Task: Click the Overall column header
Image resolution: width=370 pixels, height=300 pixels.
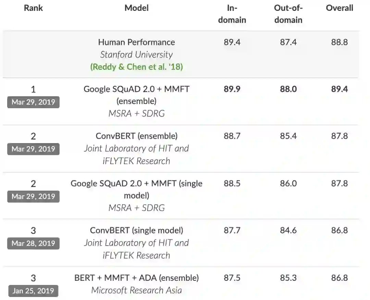Action: (339, 8)
